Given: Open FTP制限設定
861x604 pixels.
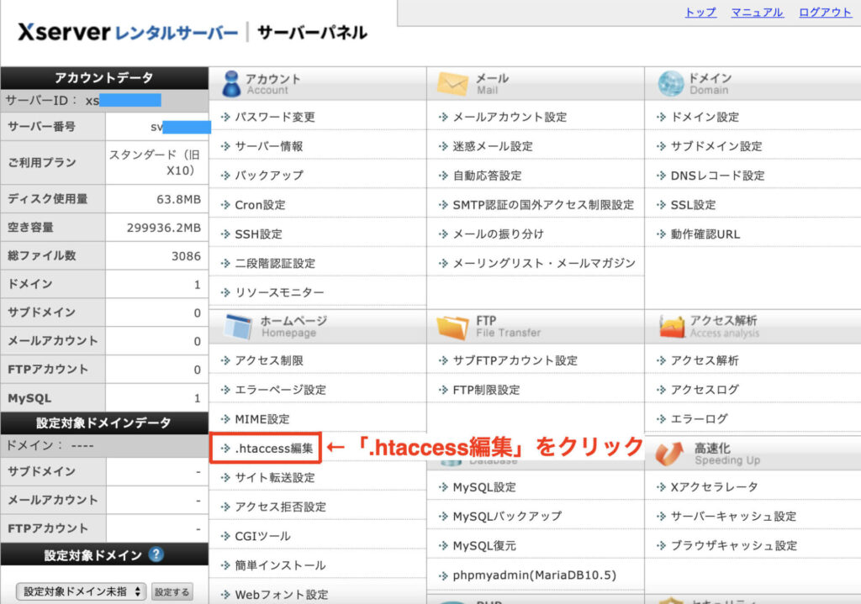Looking at the screenshot, I should [486, 390].
